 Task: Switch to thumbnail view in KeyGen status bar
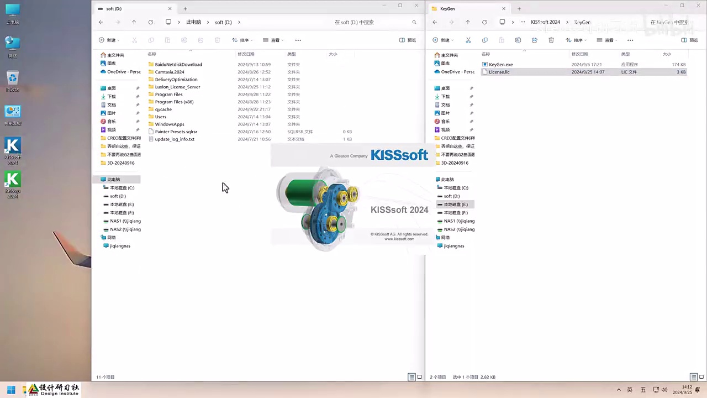pos(701,377)
